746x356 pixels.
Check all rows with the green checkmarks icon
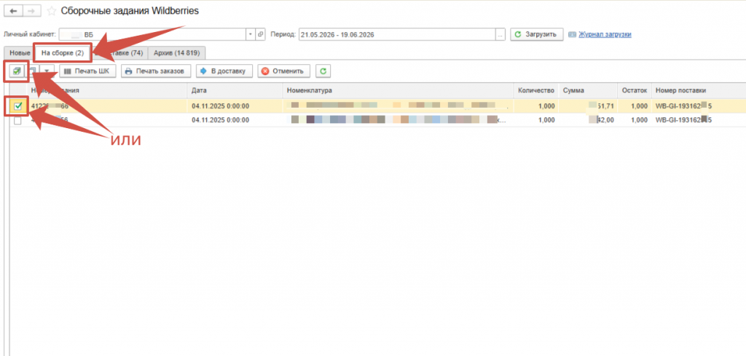pyautogui.click(x=17, y=71)
